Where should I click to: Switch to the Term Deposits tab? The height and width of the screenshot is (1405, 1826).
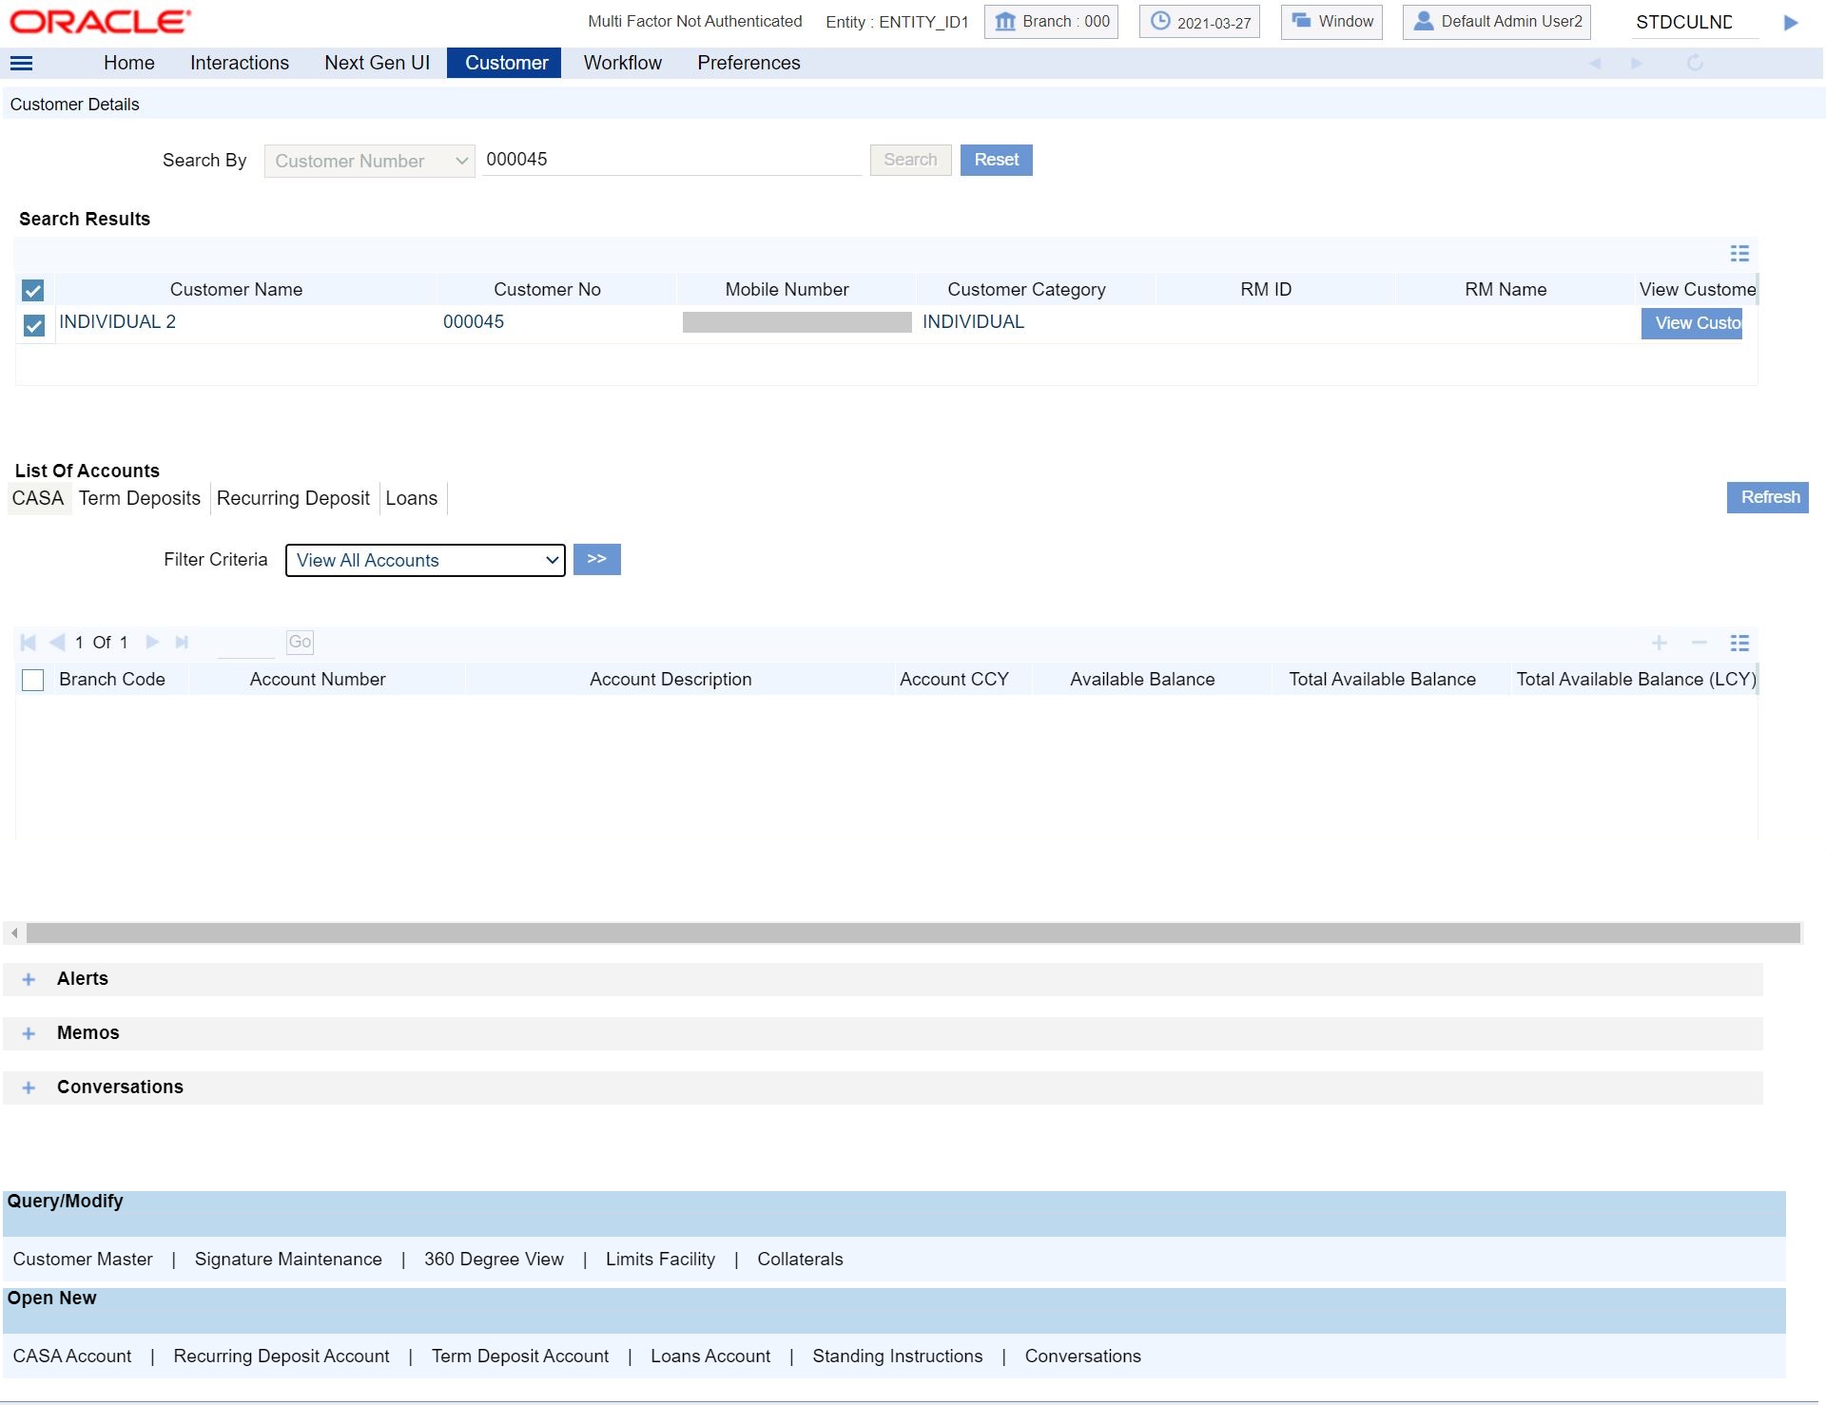pos(140,499)
